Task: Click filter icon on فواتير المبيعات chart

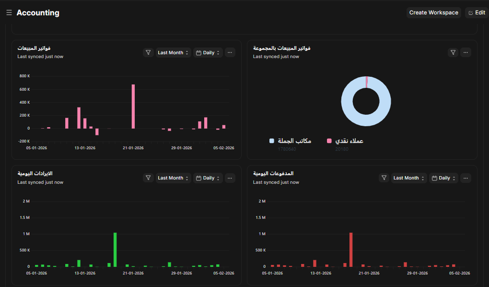Action: click(x=148, y=53)
